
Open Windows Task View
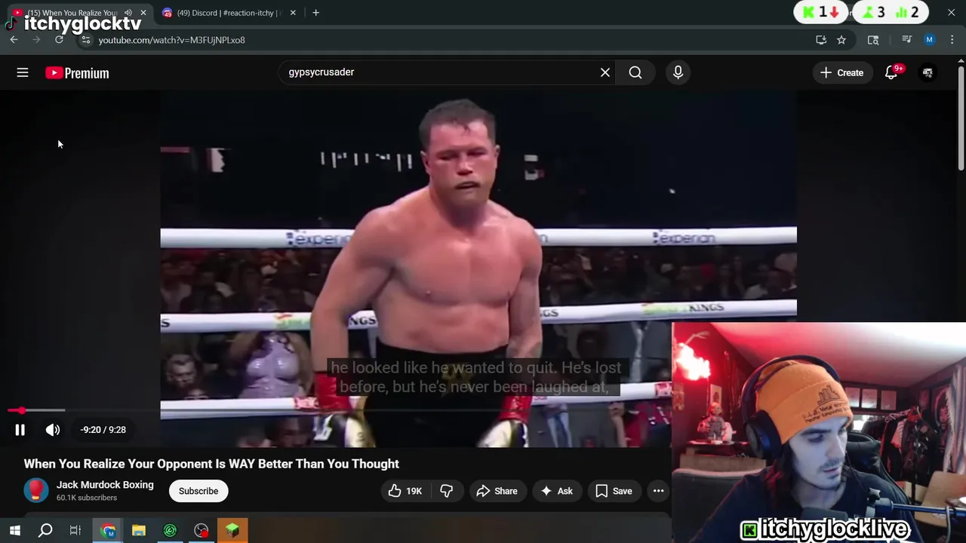[75, 530]
